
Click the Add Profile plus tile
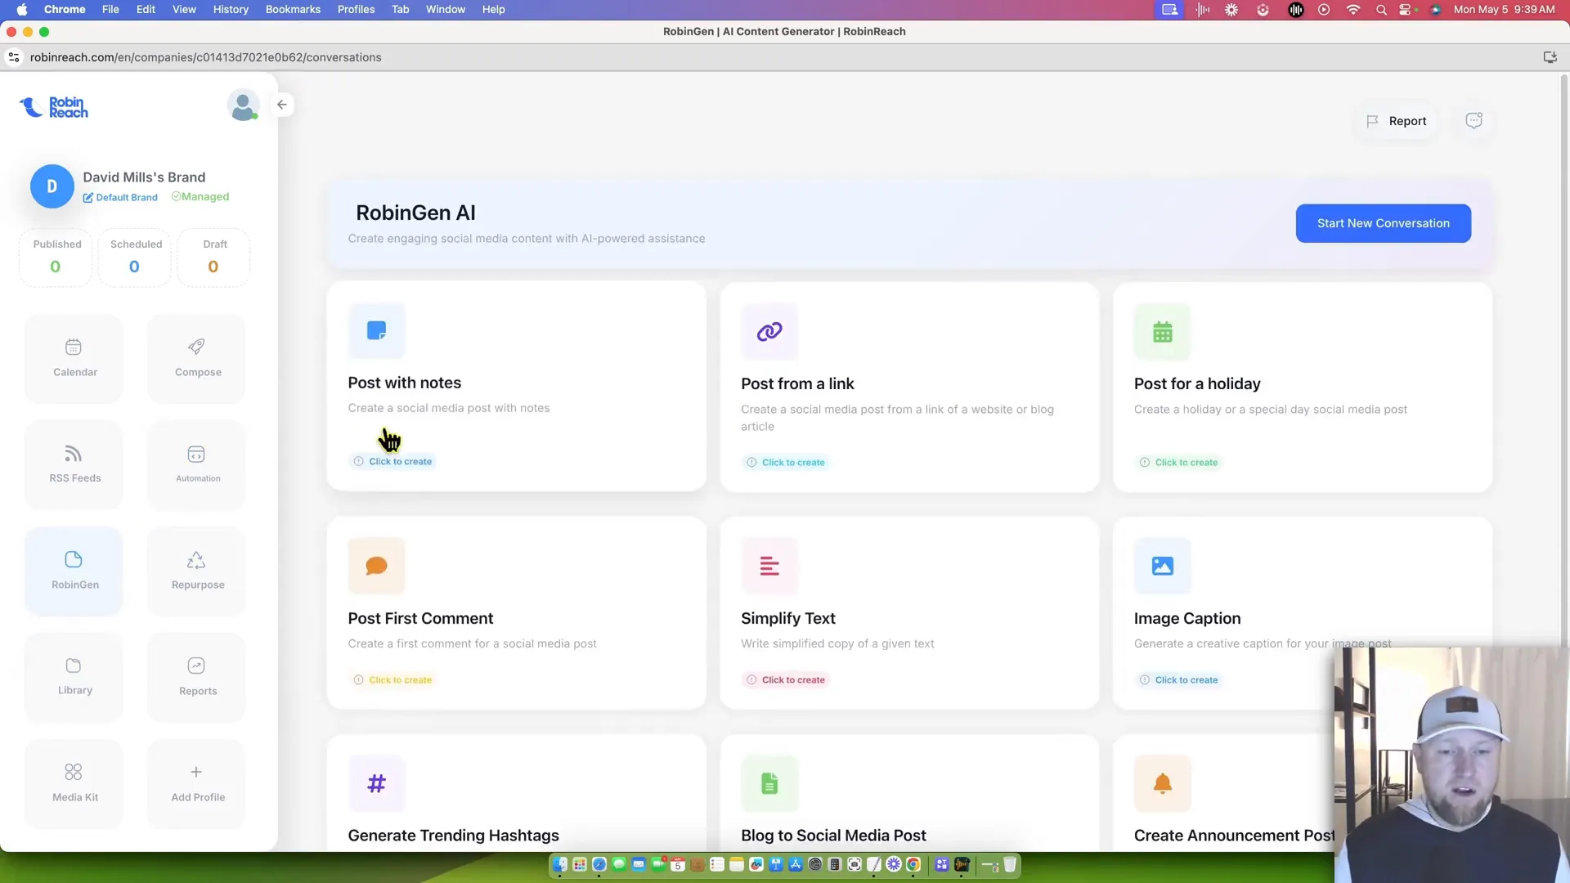point(197,783)
